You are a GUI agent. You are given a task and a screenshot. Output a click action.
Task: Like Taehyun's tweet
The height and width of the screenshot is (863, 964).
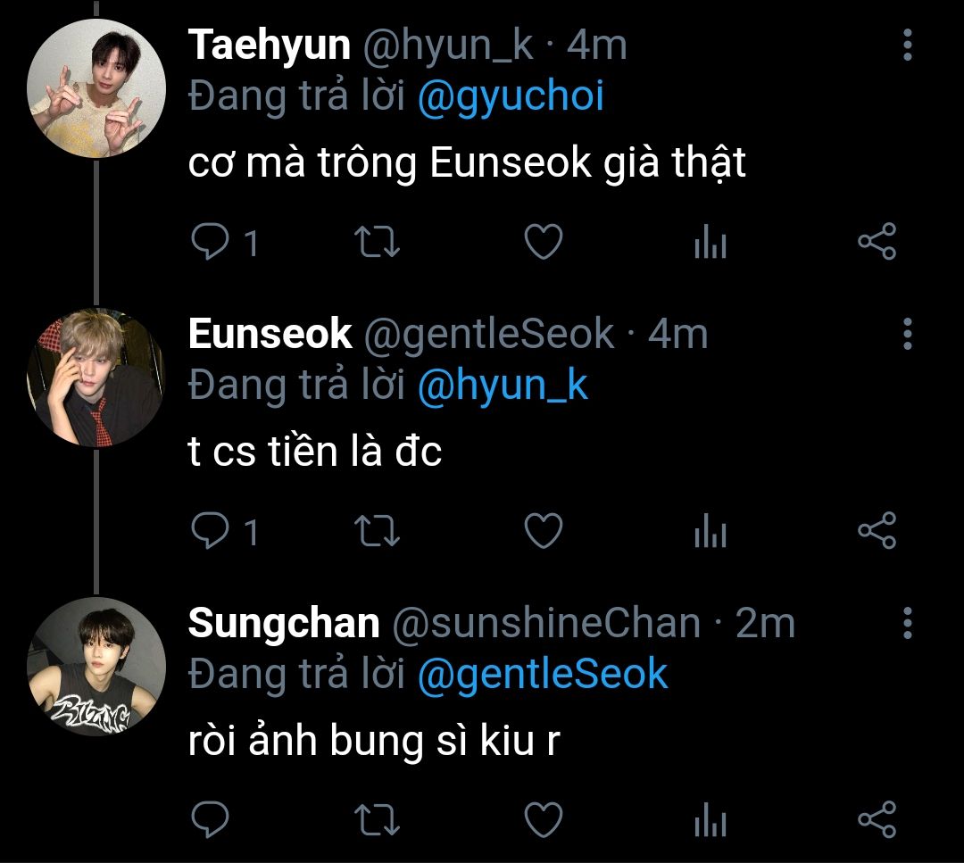coord(543,243)
